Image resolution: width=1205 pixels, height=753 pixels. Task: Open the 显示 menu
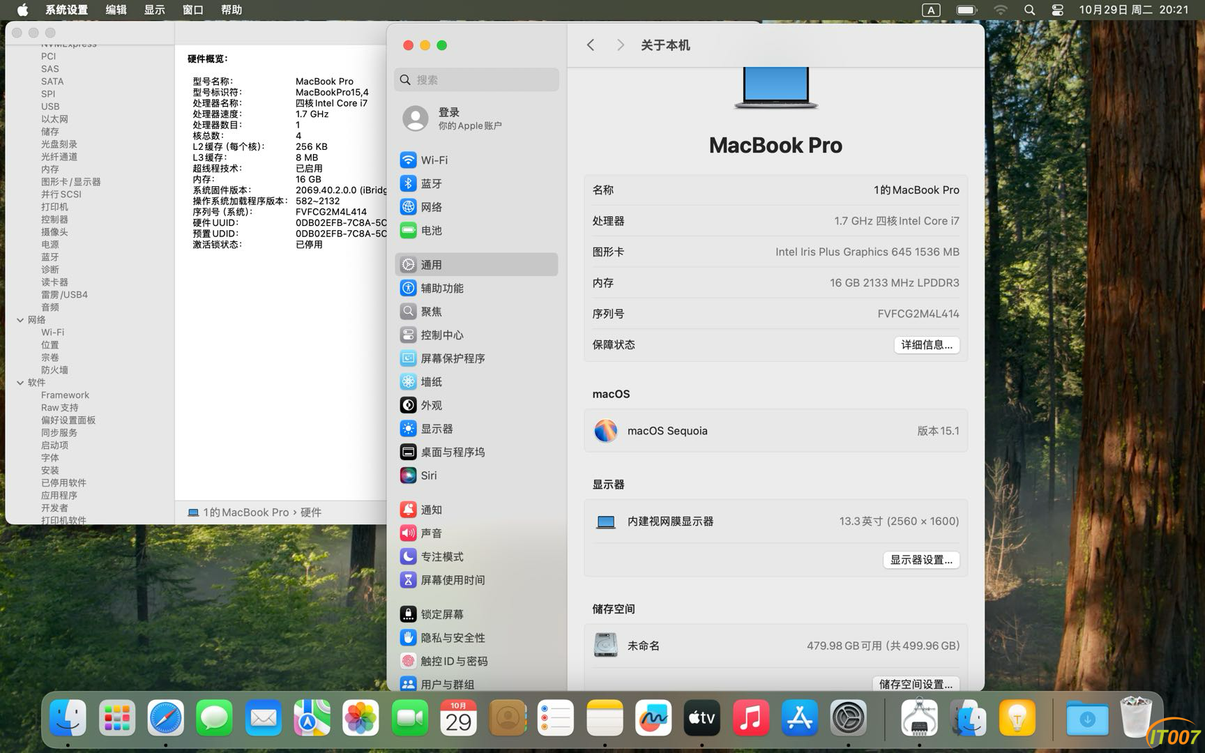coord(155,10)
